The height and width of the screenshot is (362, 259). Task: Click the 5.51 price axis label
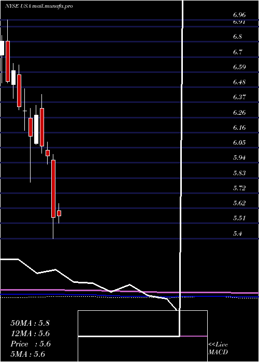click(x=239, y=218)
